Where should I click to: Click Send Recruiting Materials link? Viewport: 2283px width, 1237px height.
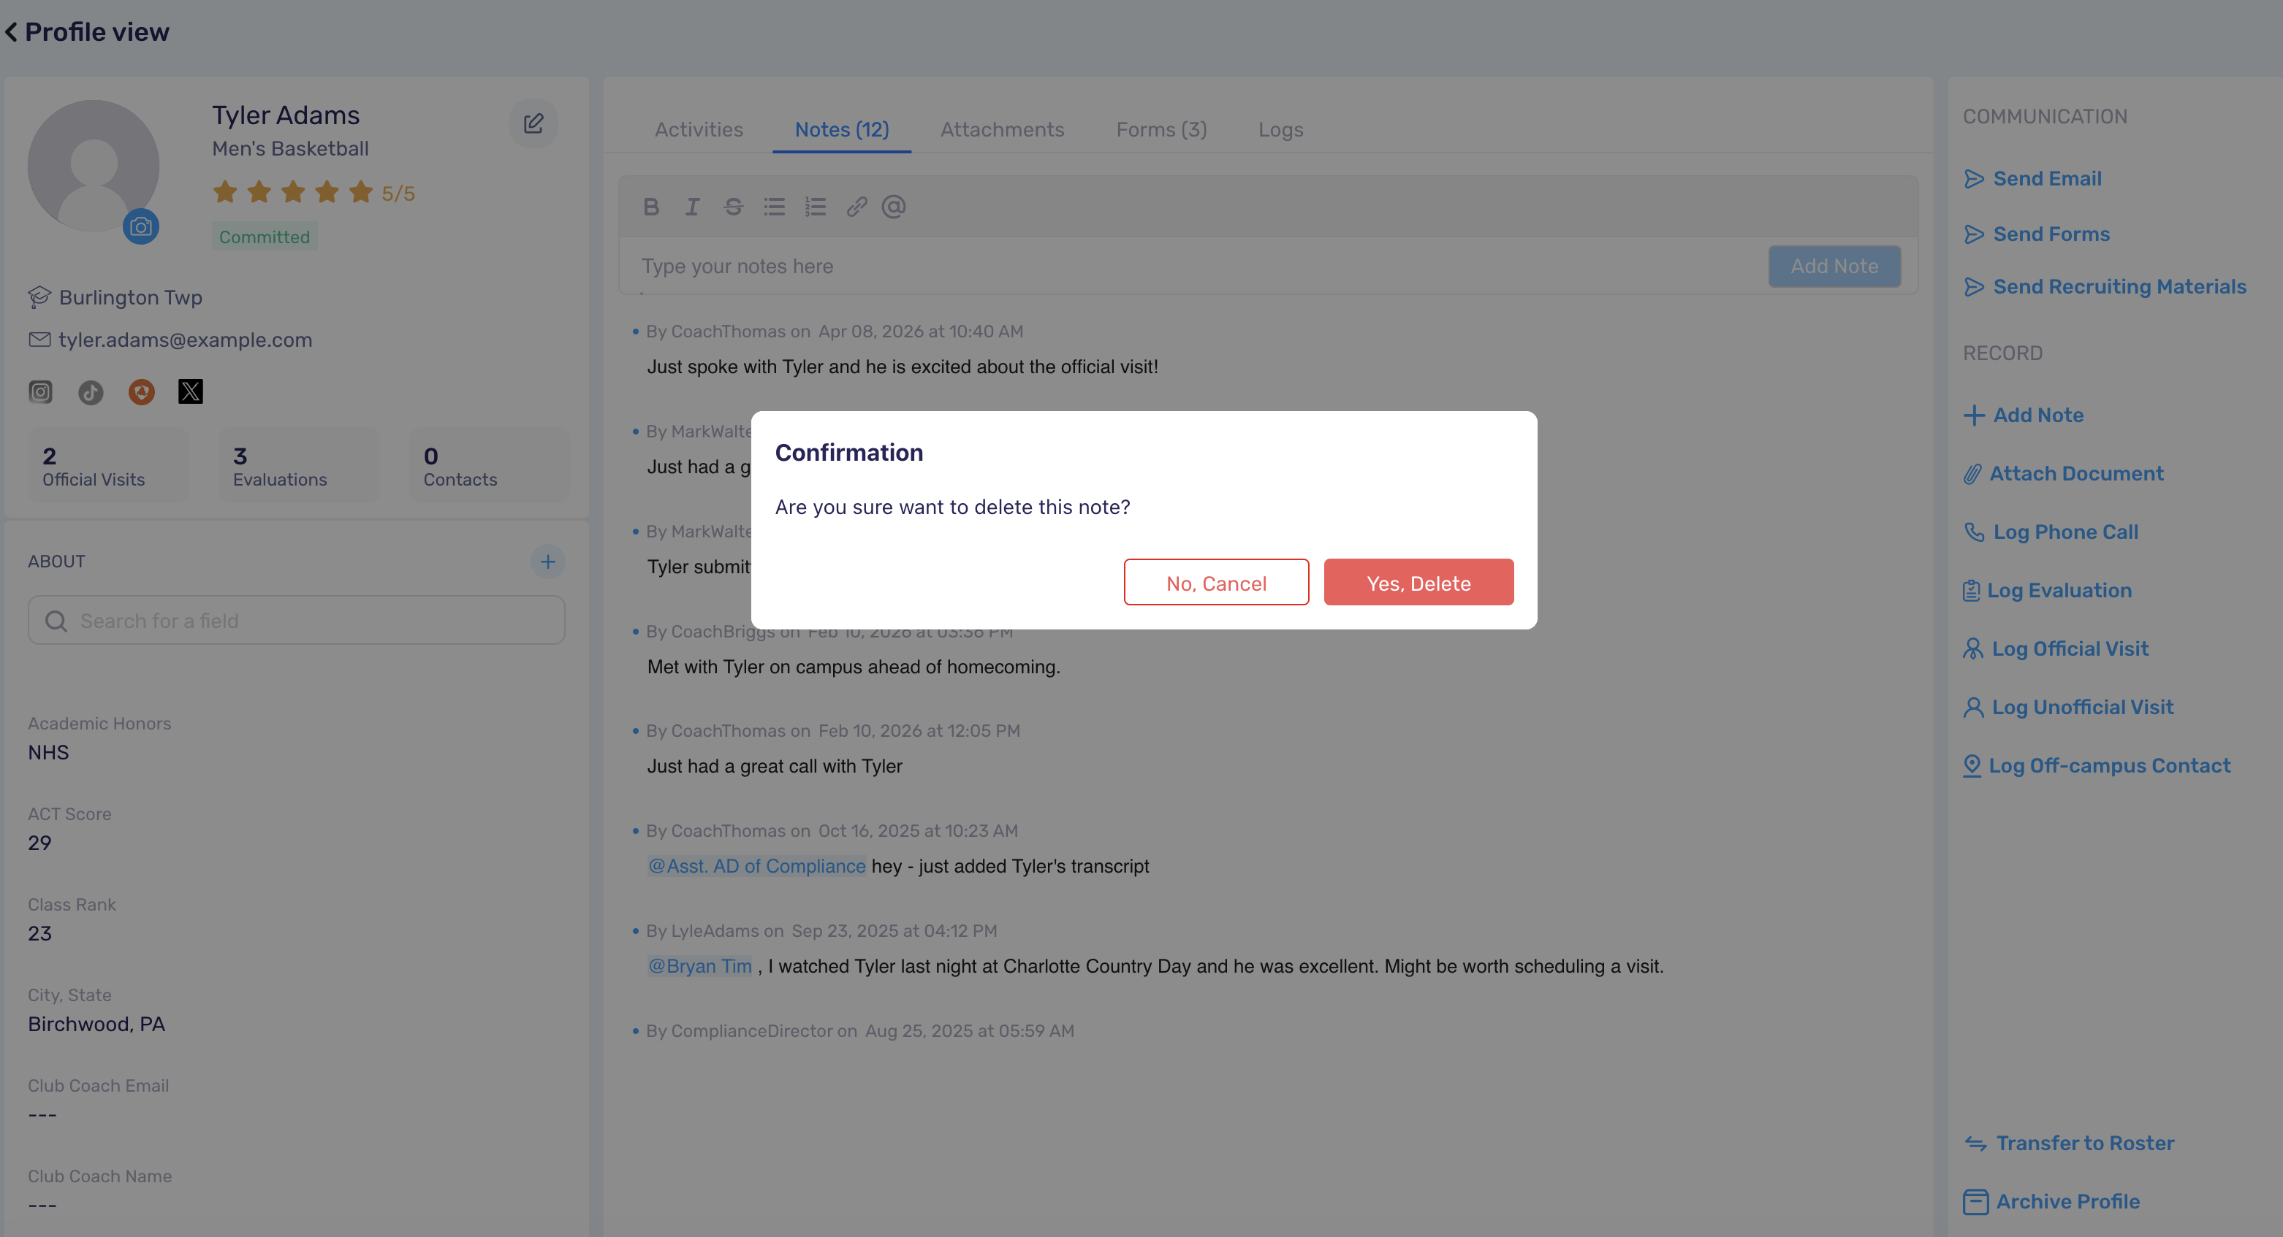2105,287
